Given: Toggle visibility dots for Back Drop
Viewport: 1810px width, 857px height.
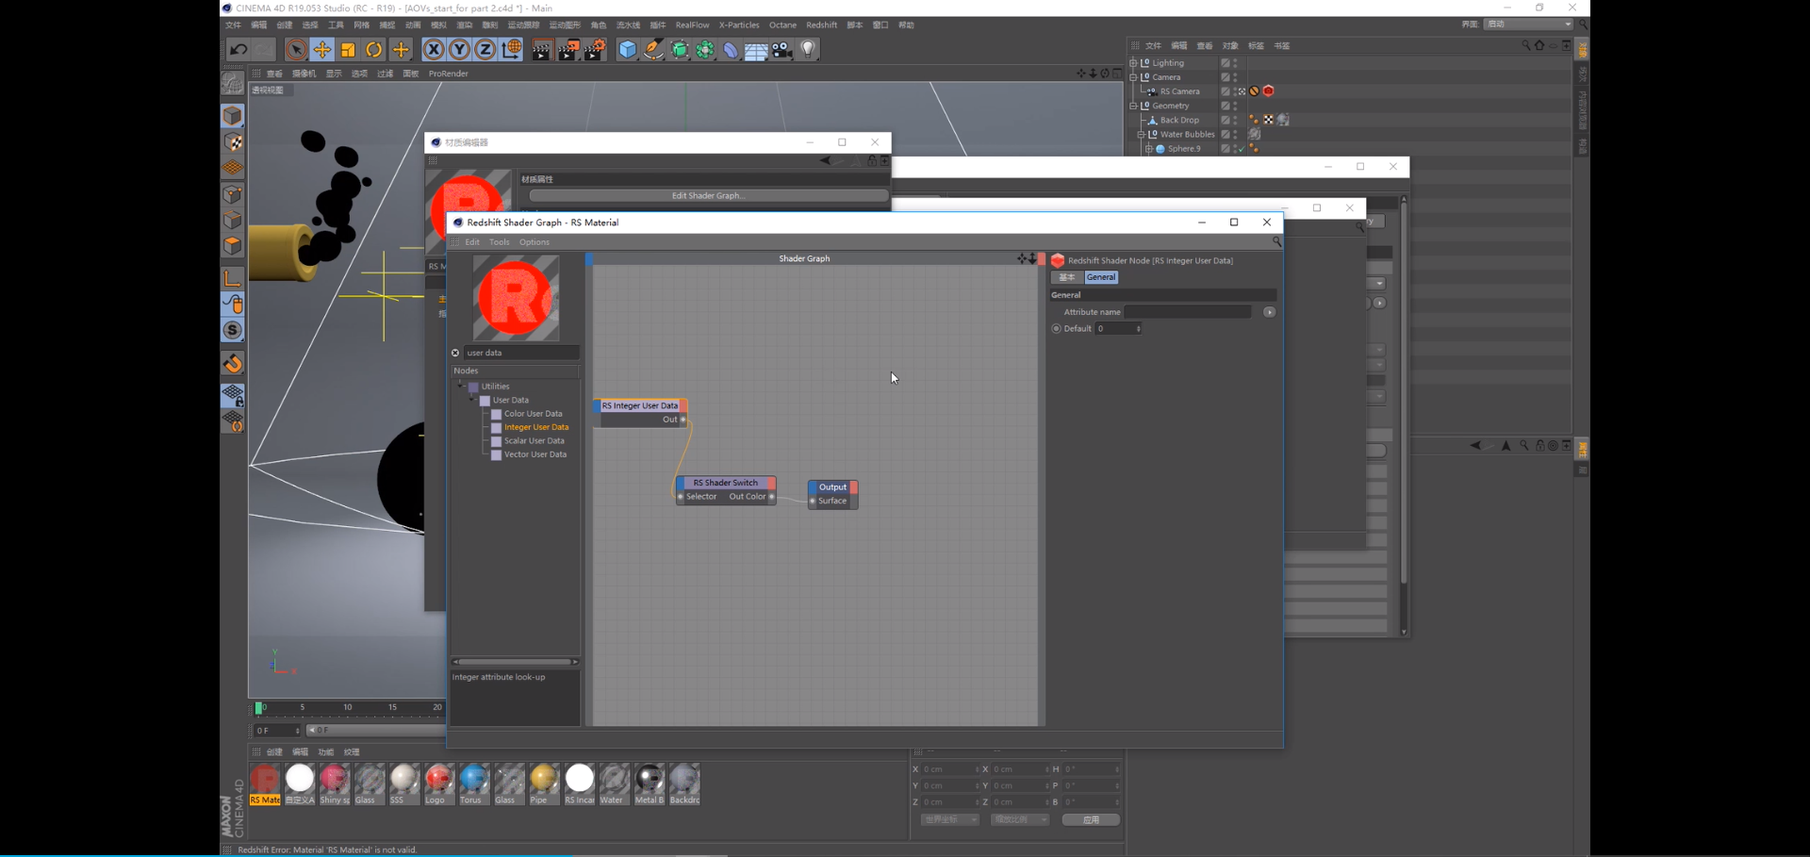Looking at the screenshot, I should (x=1235, y=120).
